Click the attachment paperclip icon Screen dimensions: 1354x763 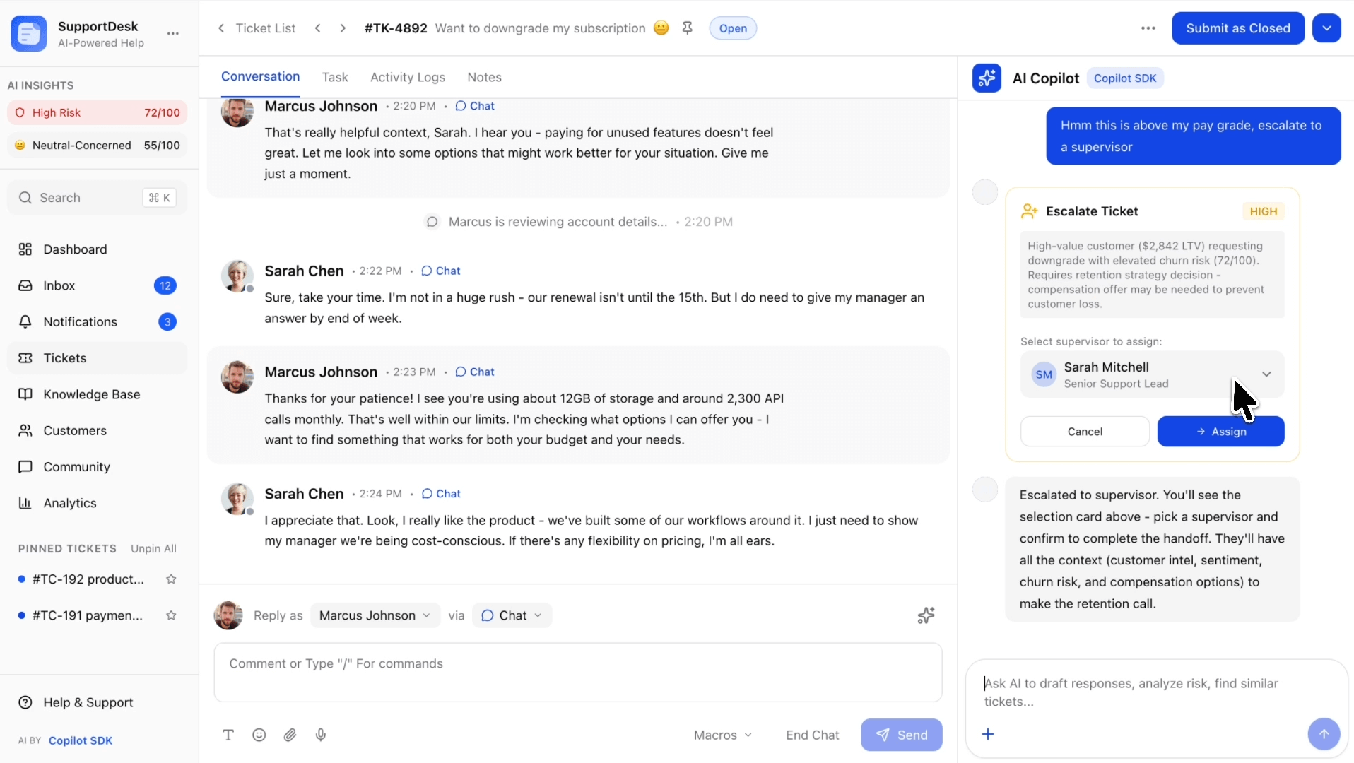290,735
